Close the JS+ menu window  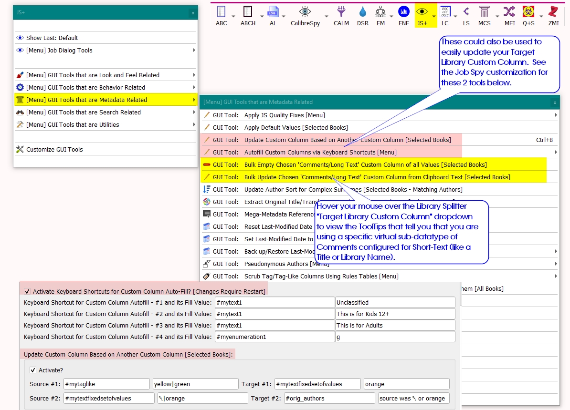193,13
